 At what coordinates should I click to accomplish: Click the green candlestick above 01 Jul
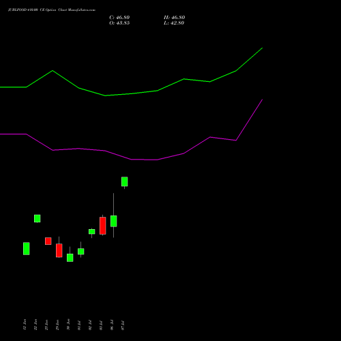point(81,252)
